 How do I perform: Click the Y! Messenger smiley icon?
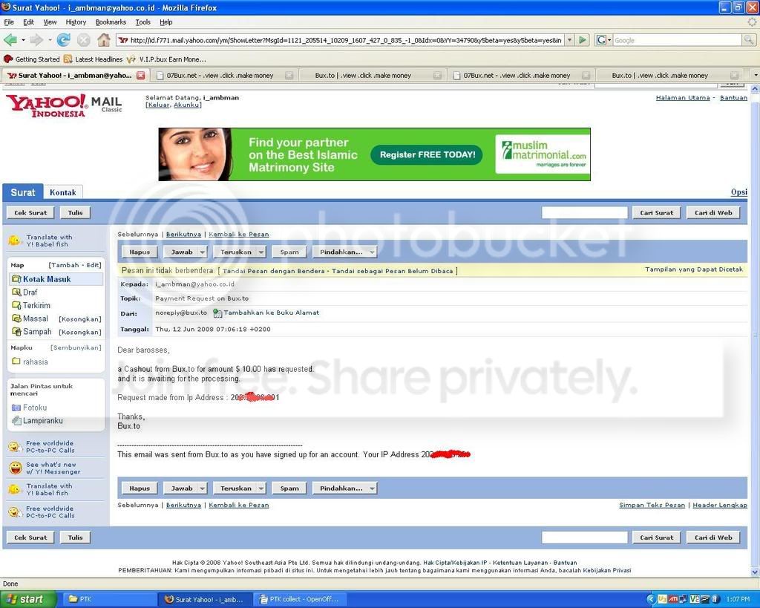click(16, 468)
